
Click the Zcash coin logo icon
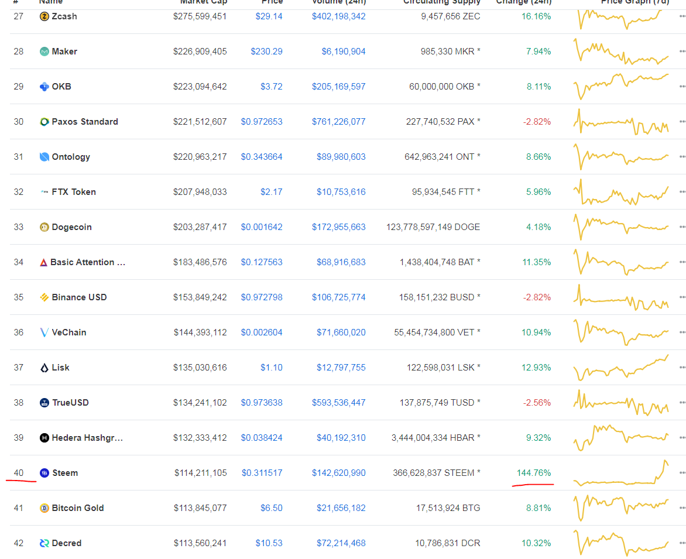(x=44, y=16)
